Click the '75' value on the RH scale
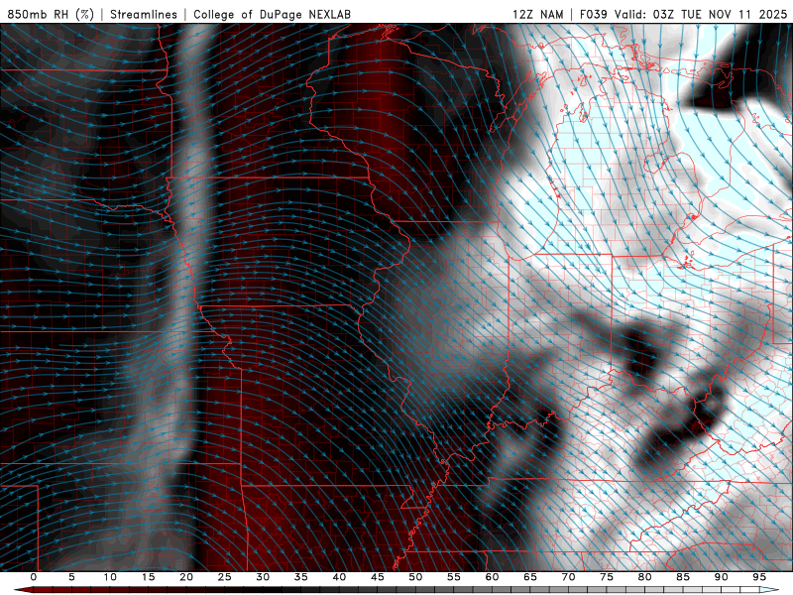 pyautogui.click(x=607, y=577)
